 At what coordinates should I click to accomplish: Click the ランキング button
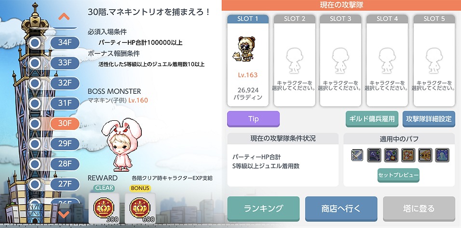263,208
